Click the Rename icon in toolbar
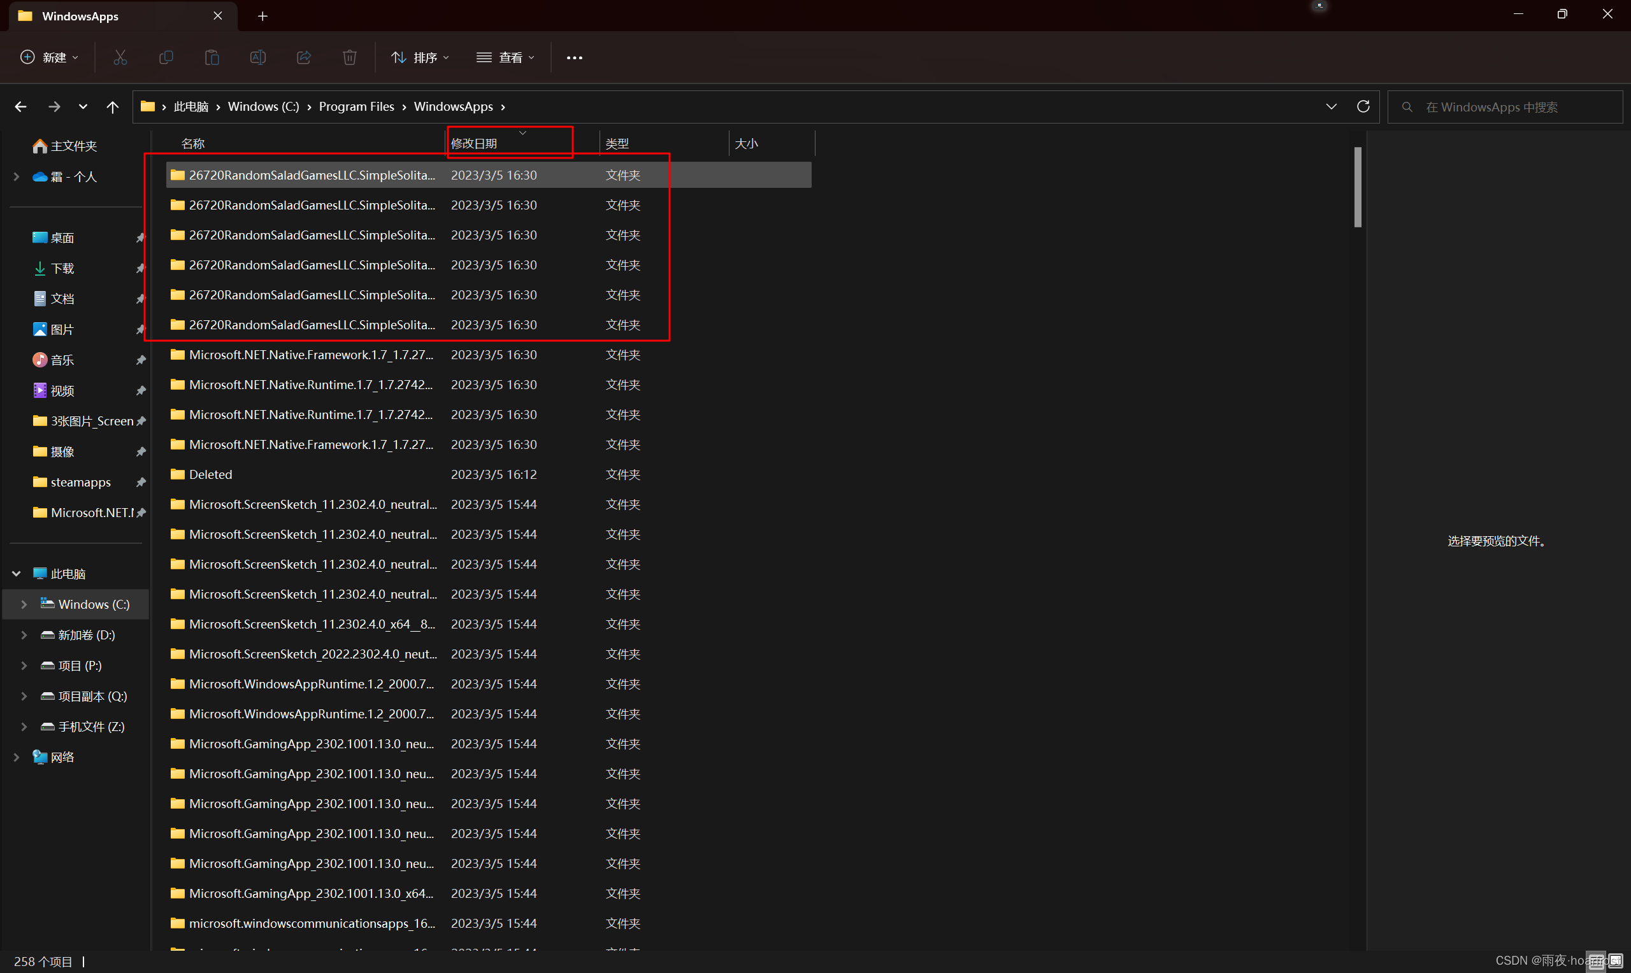Screen dimensions: 1631x973 (x=258, y=58)
